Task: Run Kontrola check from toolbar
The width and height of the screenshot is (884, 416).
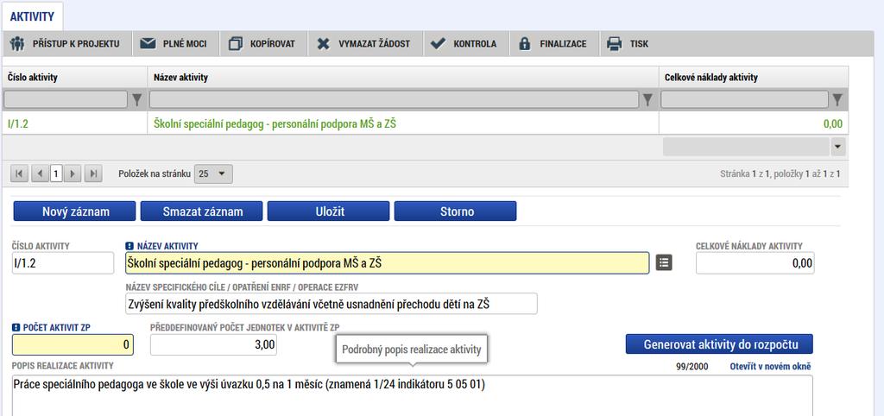Action: (x=465, y=44)
